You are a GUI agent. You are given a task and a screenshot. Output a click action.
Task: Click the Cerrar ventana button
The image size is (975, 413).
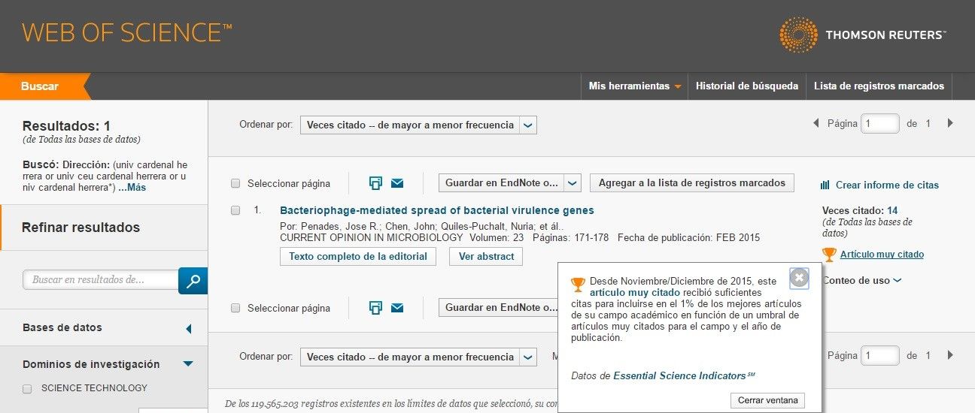767,400
